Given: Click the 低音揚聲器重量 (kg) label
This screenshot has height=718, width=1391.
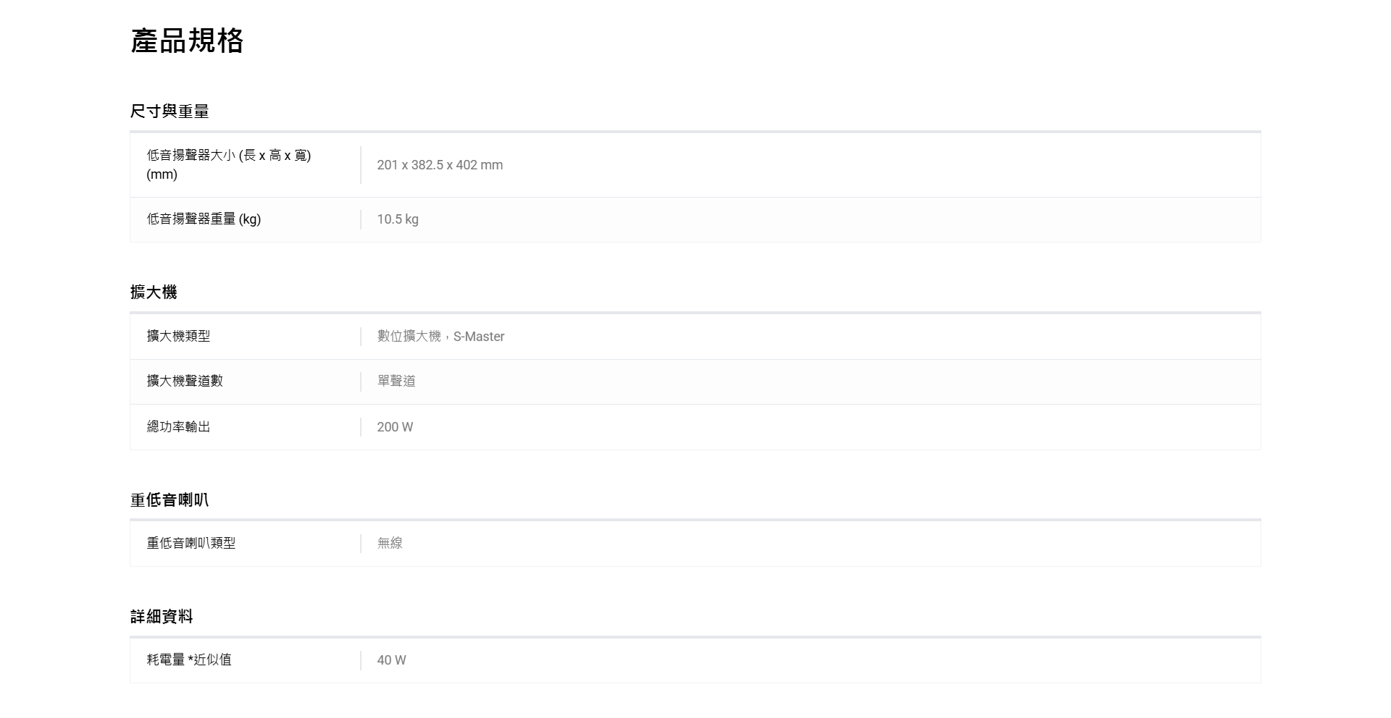Looking at the screenshot, I should pyautogui.click(x=204, y=219).
